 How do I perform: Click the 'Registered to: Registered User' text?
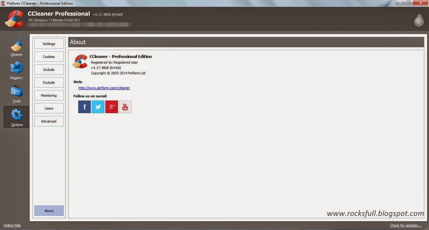(115, 62)
